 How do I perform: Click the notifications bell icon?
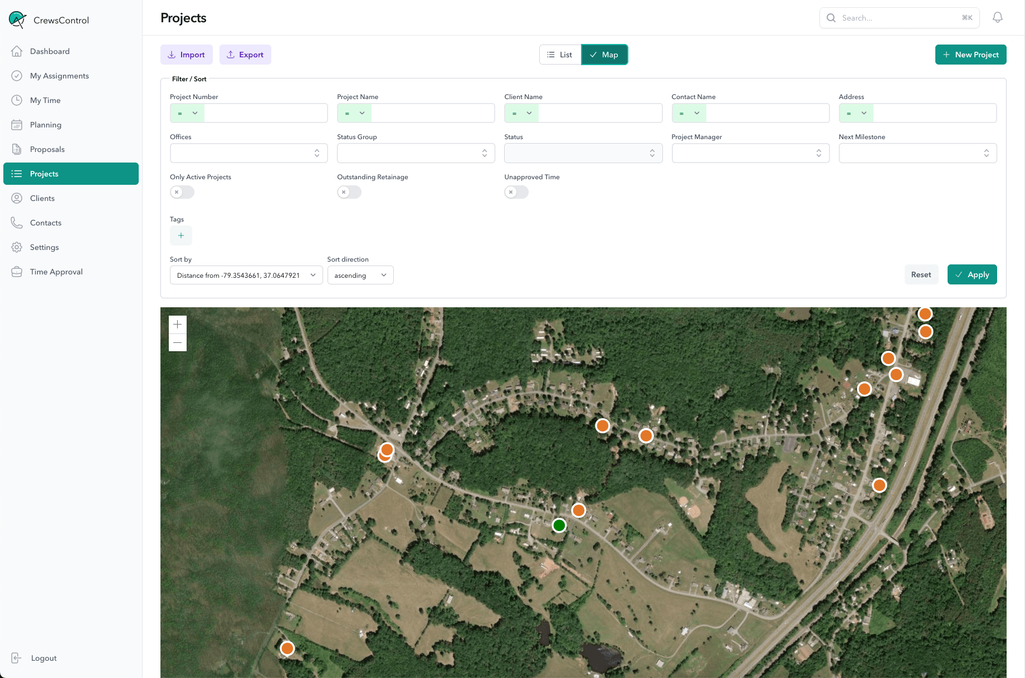[997, 18]
